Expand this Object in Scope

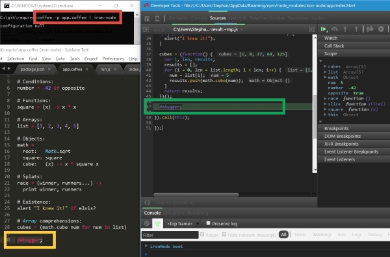[x=325, y=115]
